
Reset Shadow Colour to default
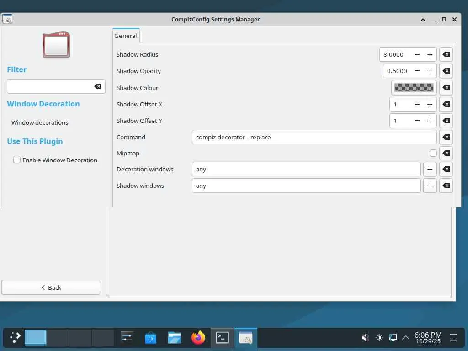click(x=446, y=87)
